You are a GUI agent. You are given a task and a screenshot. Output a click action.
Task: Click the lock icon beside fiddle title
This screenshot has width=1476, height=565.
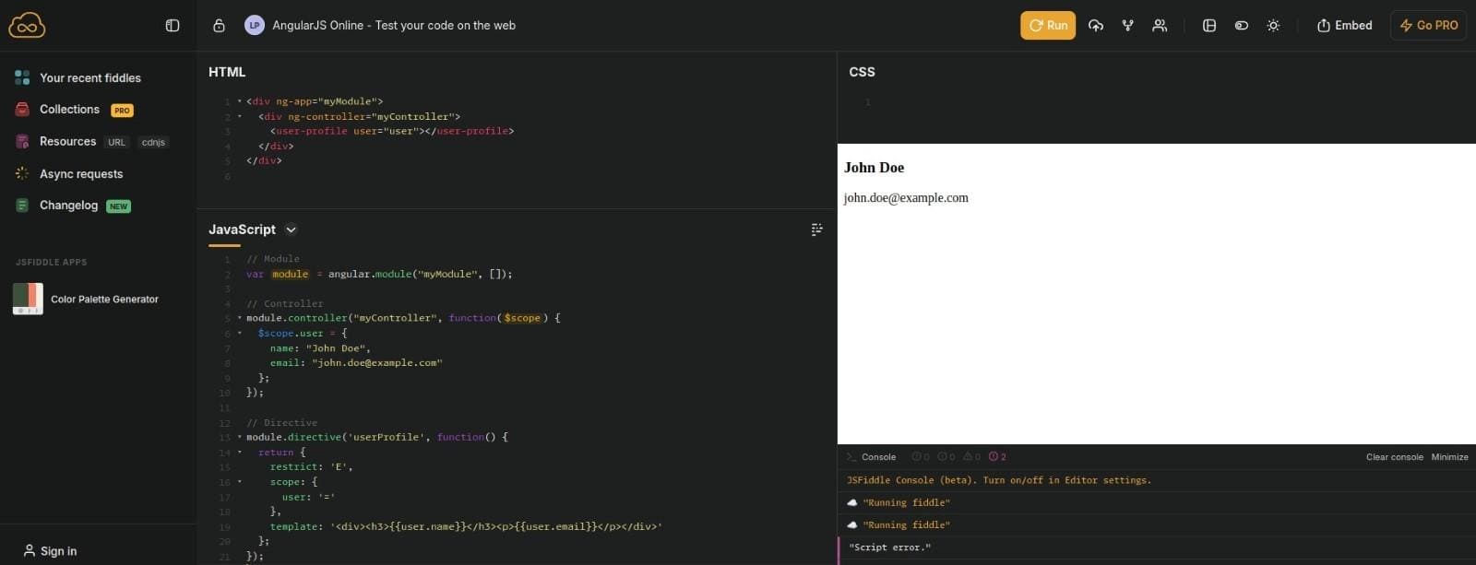[x=219, y=26]
